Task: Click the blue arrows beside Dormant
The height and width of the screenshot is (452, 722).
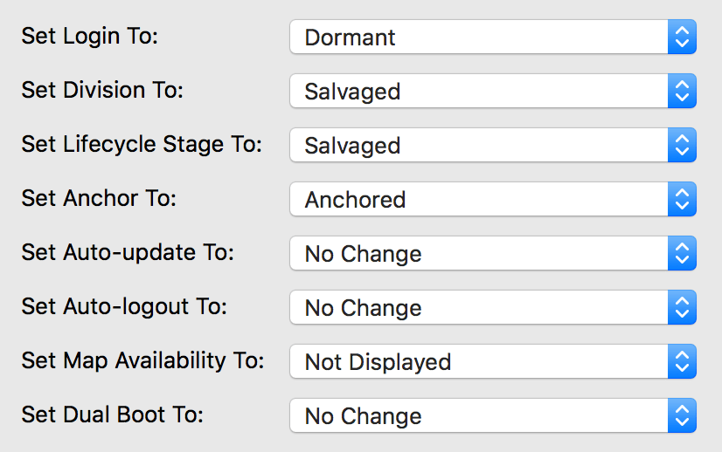Action: click(x=682, y=38)
